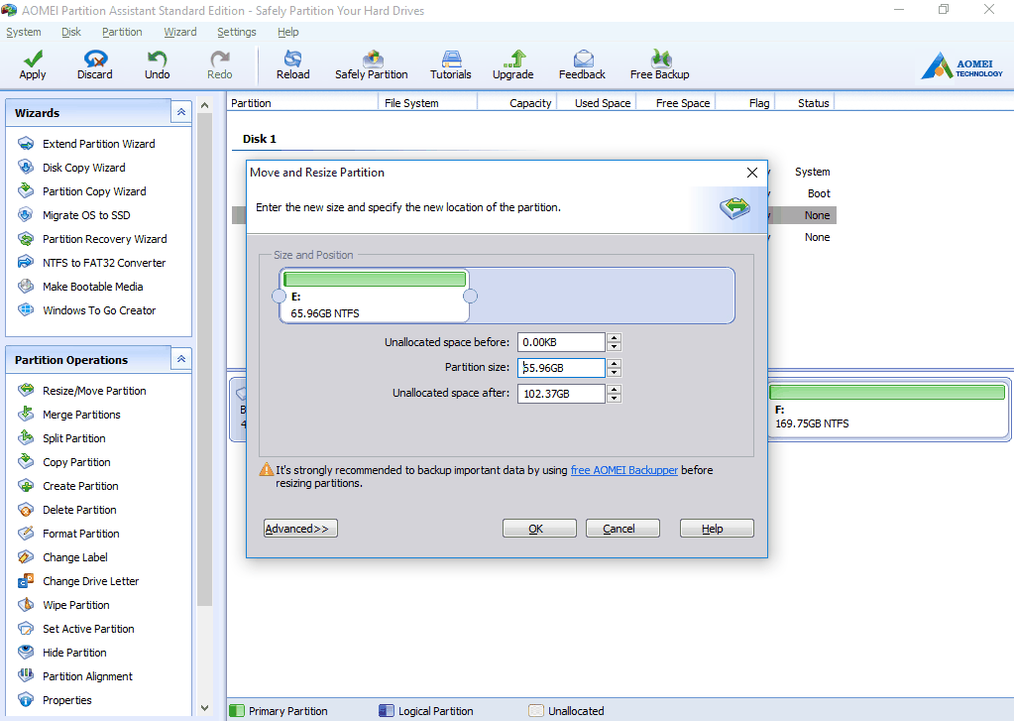
Task: Select Create Partition operation
Action: coord(80,486)
